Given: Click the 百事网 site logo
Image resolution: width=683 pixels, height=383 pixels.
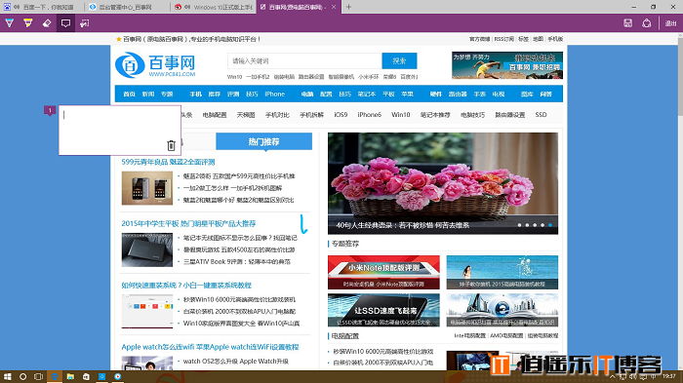Looking at the screenshot, I should [155, 65].
